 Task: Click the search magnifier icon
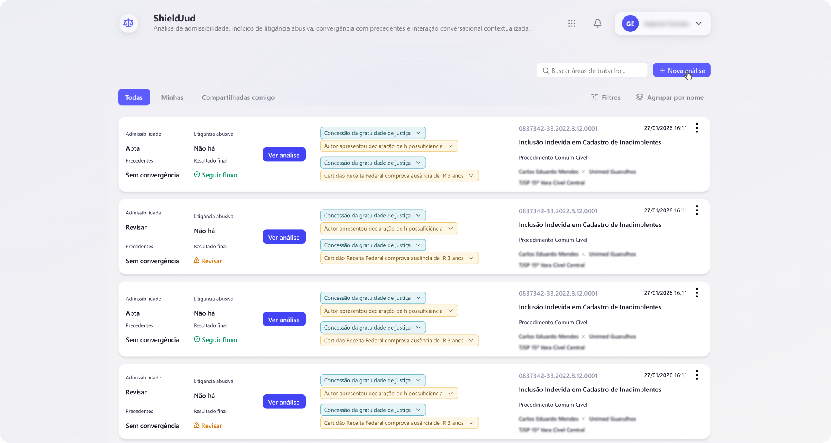[x=546, y=71]
